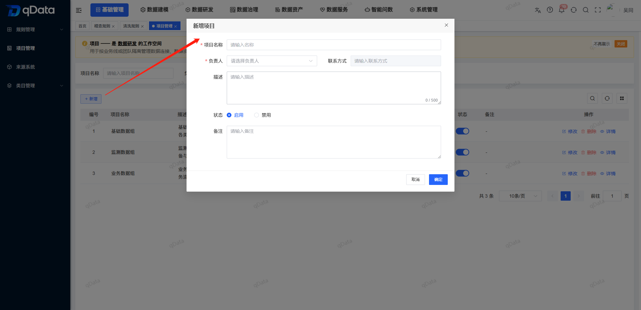This screenshot has width=641, height=310.
Task: Open the column display grid icon
Action: click(x=622, y=98)
